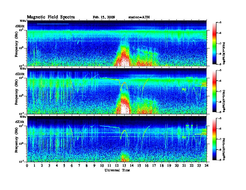Viewport: 246px width, 190px height.
Task: Click hour 22 on the Universal Time axis
Action: coord(192,166)
